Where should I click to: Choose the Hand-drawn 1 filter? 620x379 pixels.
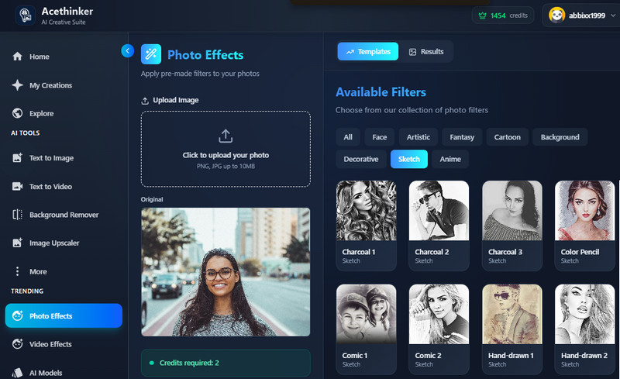512,329
